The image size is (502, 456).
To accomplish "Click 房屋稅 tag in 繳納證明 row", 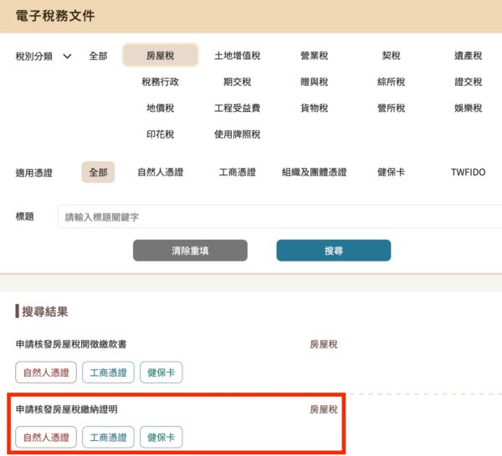I will [324, 409].
